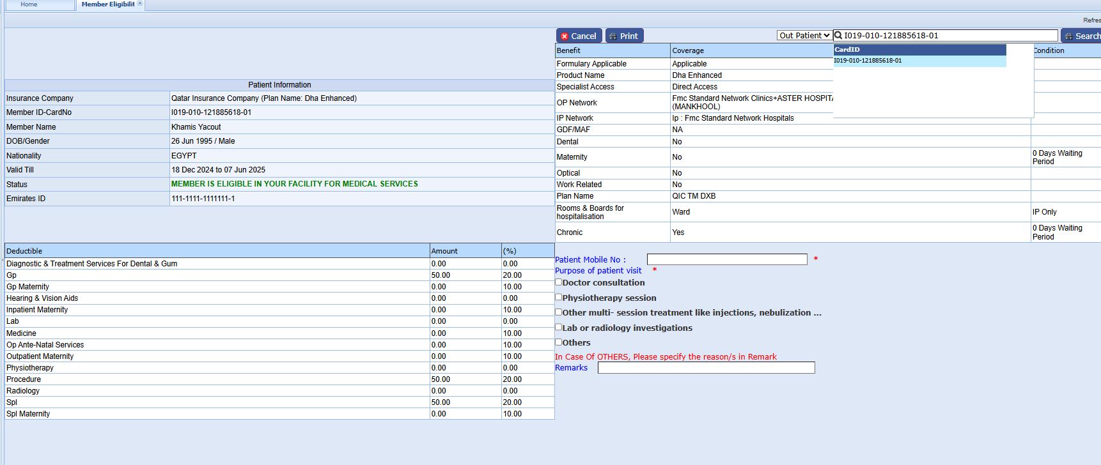
Task: Focus the Patient Mobile No field
Action: pyautogui.click(x=727, y=259)
